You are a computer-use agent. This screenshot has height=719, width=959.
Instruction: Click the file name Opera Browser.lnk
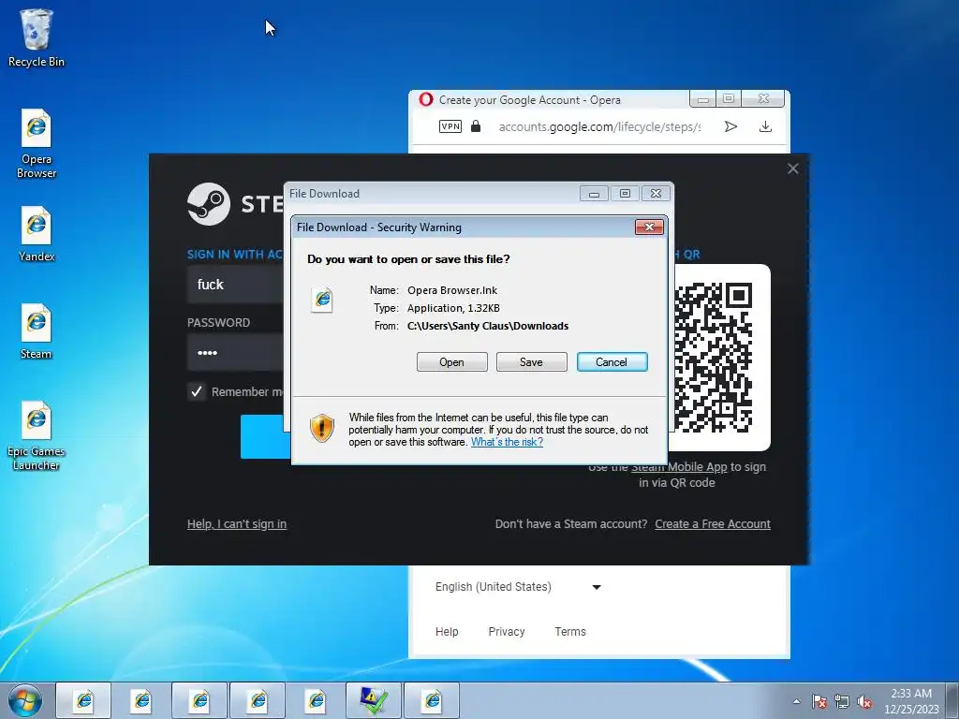click(452, 290)
